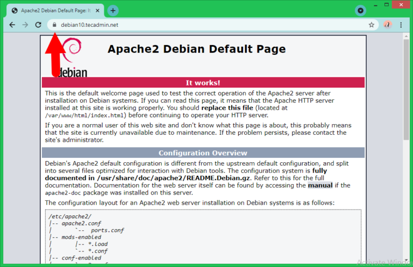The image size is (413, 267).
Task: Click the 'Configuration Overview' section header
Action: 203,153
